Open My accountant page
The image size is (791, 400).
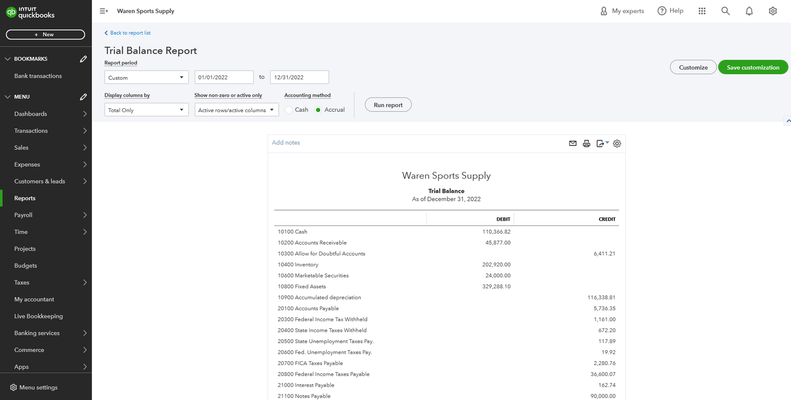click(x=34, y=299)
